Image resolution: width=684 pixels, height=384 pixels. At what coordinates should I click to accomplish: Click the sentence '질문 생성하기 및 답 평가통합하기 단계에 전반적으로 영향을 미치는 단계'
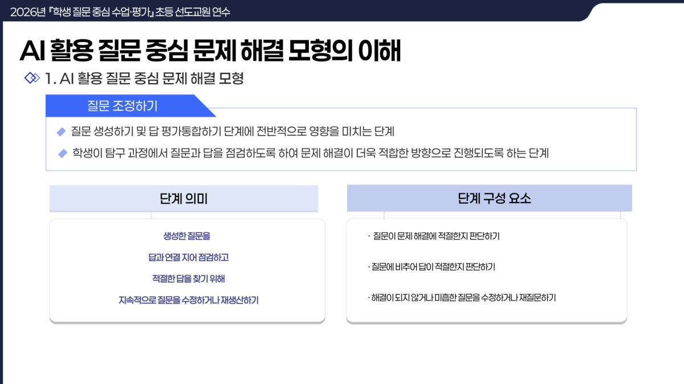233,132
